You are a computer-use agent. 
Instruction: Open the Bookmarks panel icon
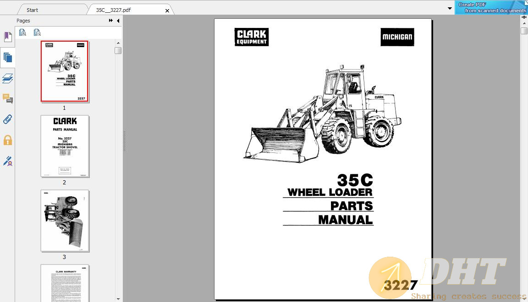click(x=7, y=37)
